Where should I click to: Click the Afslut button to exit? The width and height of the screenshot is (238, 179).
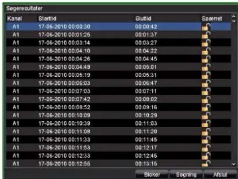220,174
